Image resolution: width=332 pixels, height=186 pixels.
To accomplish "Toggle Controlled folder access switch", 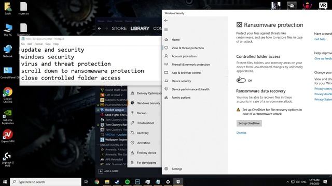I will click(241, 81).
